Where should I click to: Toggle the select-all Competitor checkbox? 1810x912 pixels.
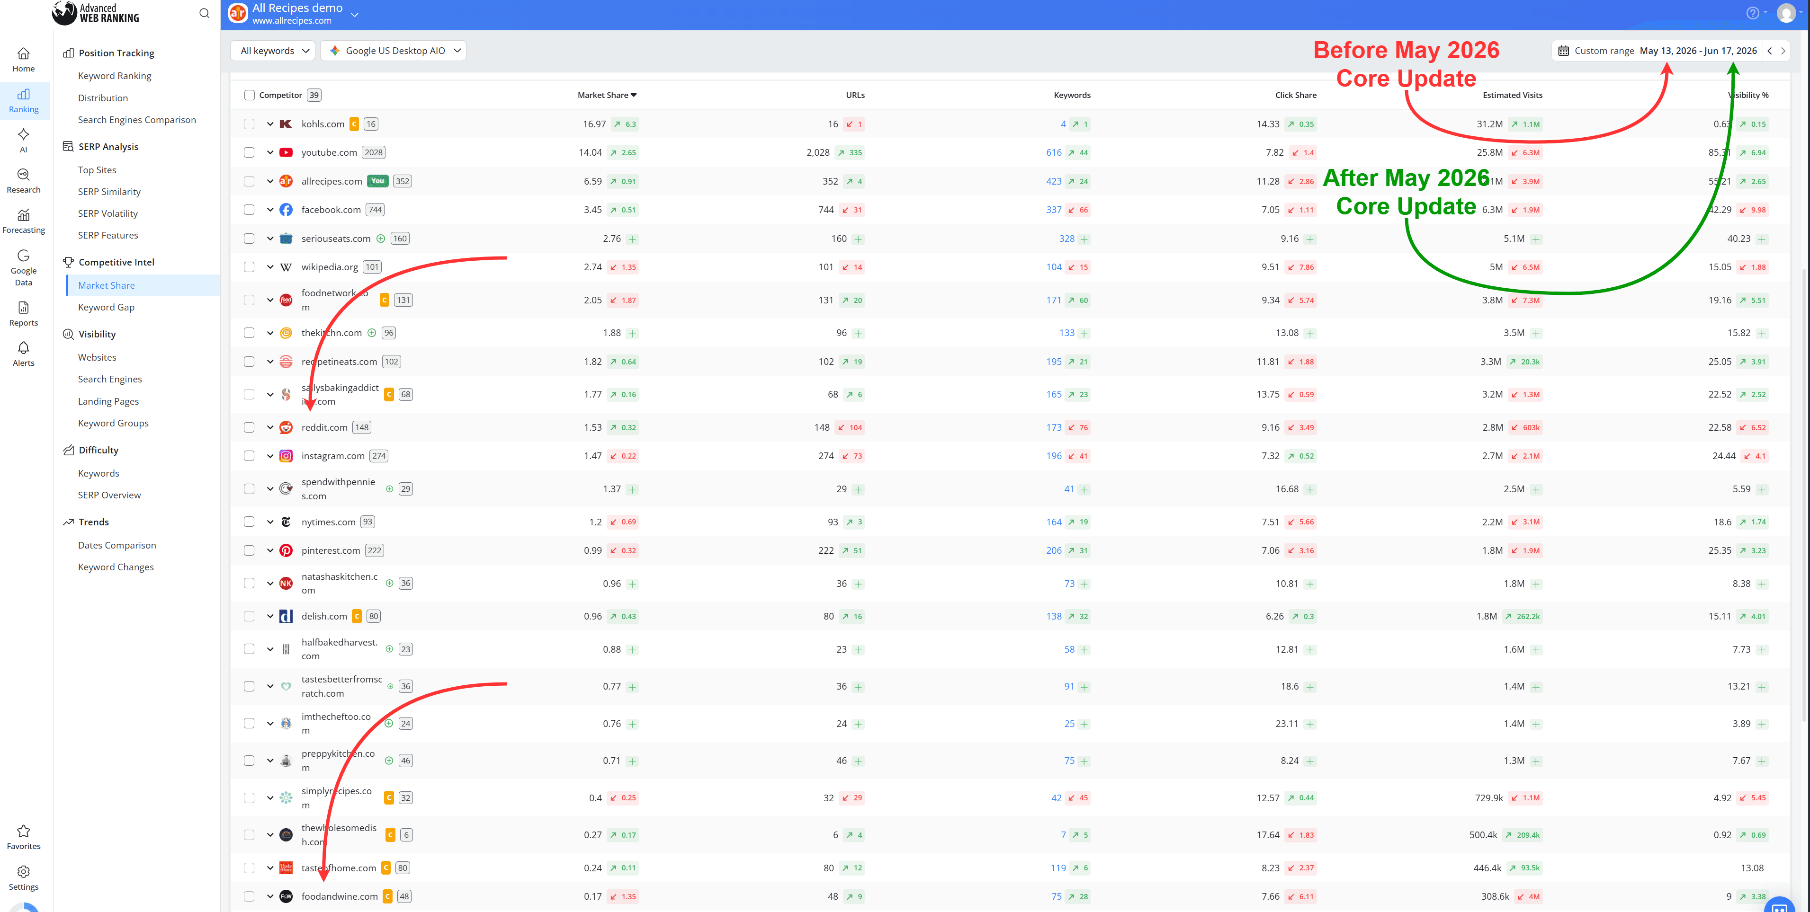(249, 96)
